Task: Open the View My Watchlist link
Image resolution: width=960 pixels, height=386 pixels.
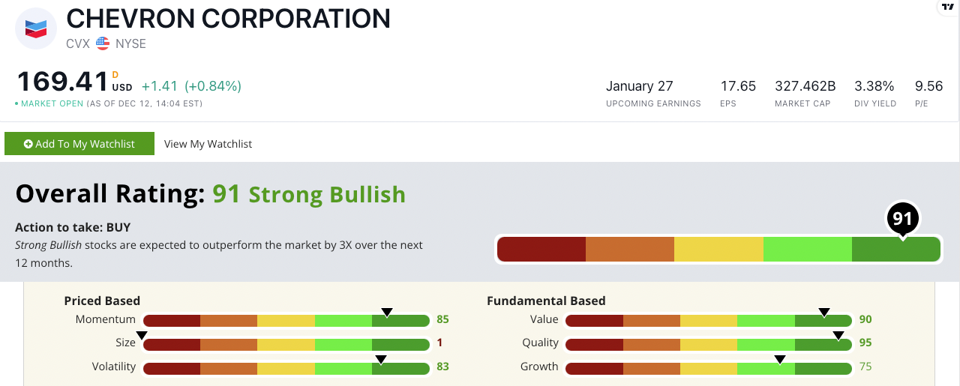Action: coord(208,144)
